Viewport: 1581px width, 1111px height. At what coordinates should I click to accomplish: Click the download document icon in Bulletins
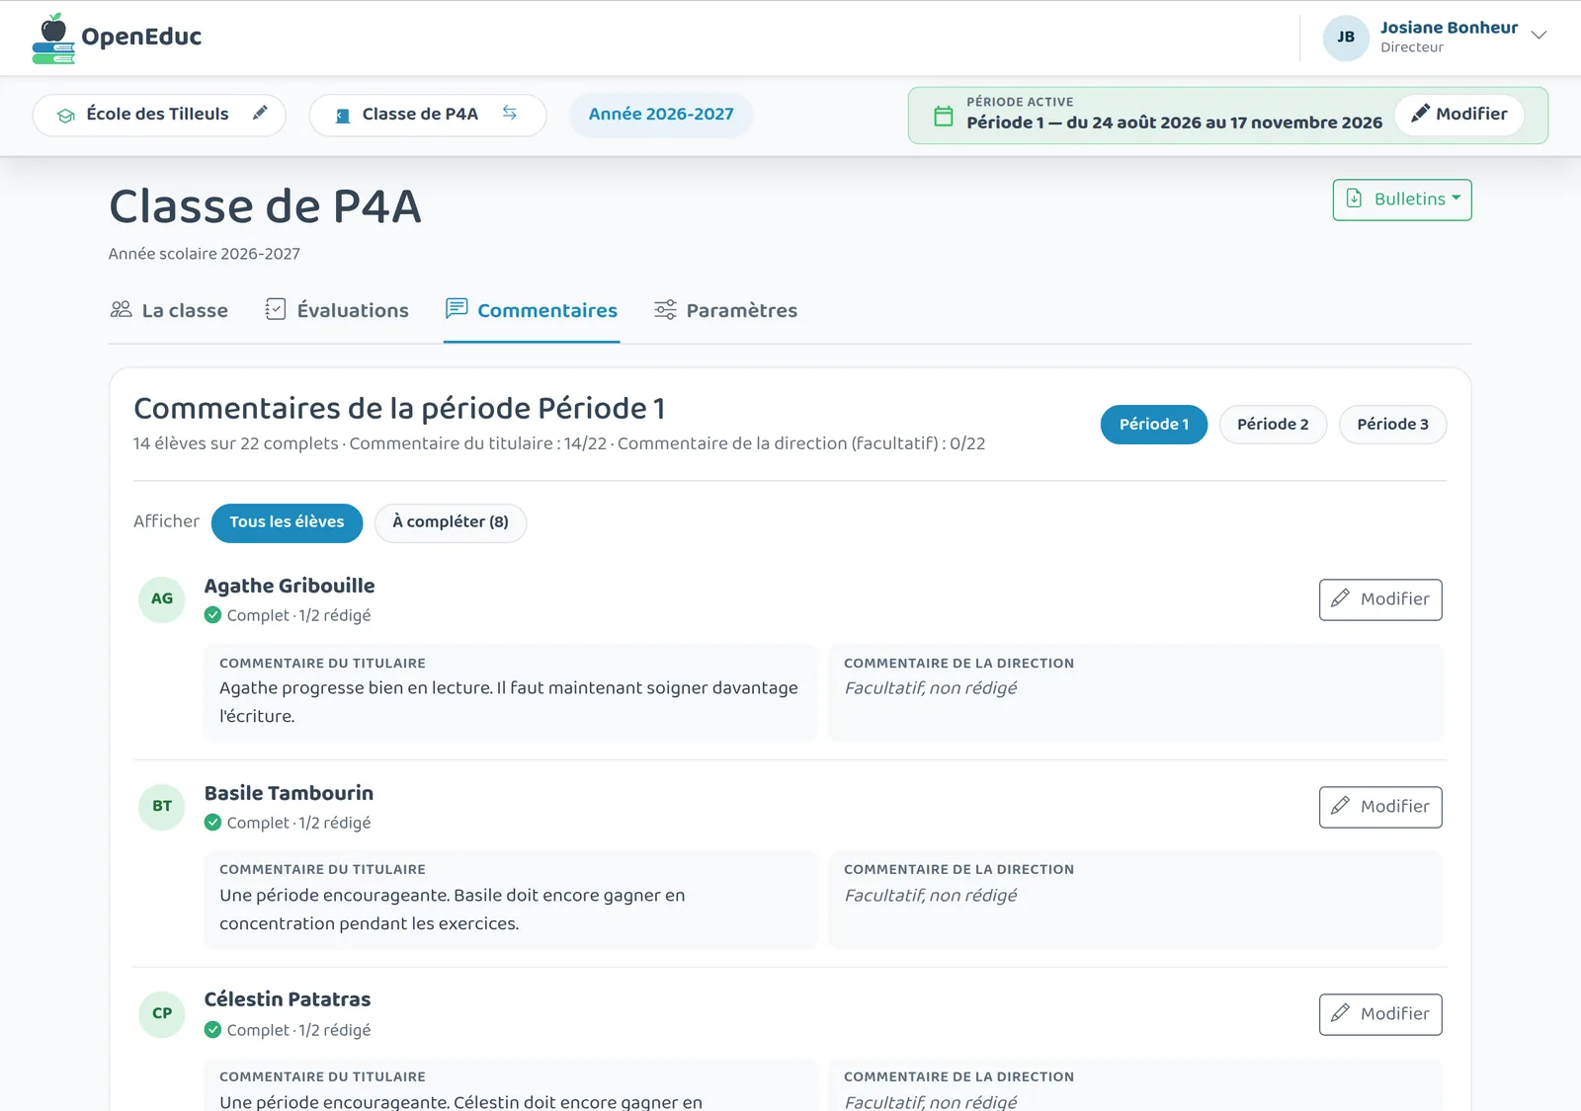coord(1355,198)
